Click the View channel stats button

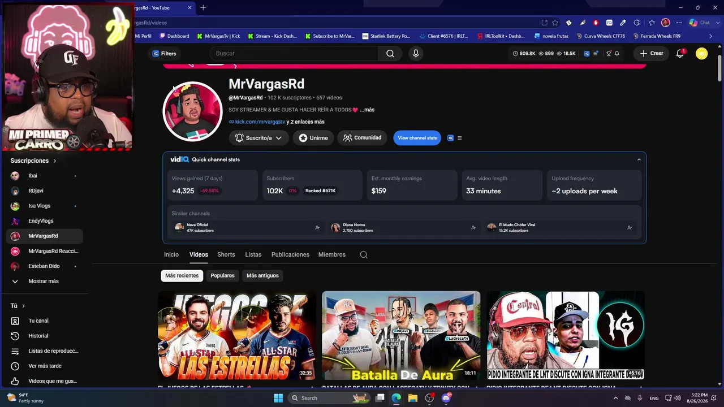(417, 138)
